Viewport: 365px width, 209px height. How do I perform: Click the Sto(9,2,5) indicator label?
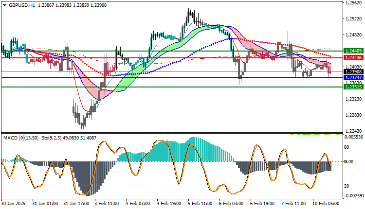click(52, 138)
